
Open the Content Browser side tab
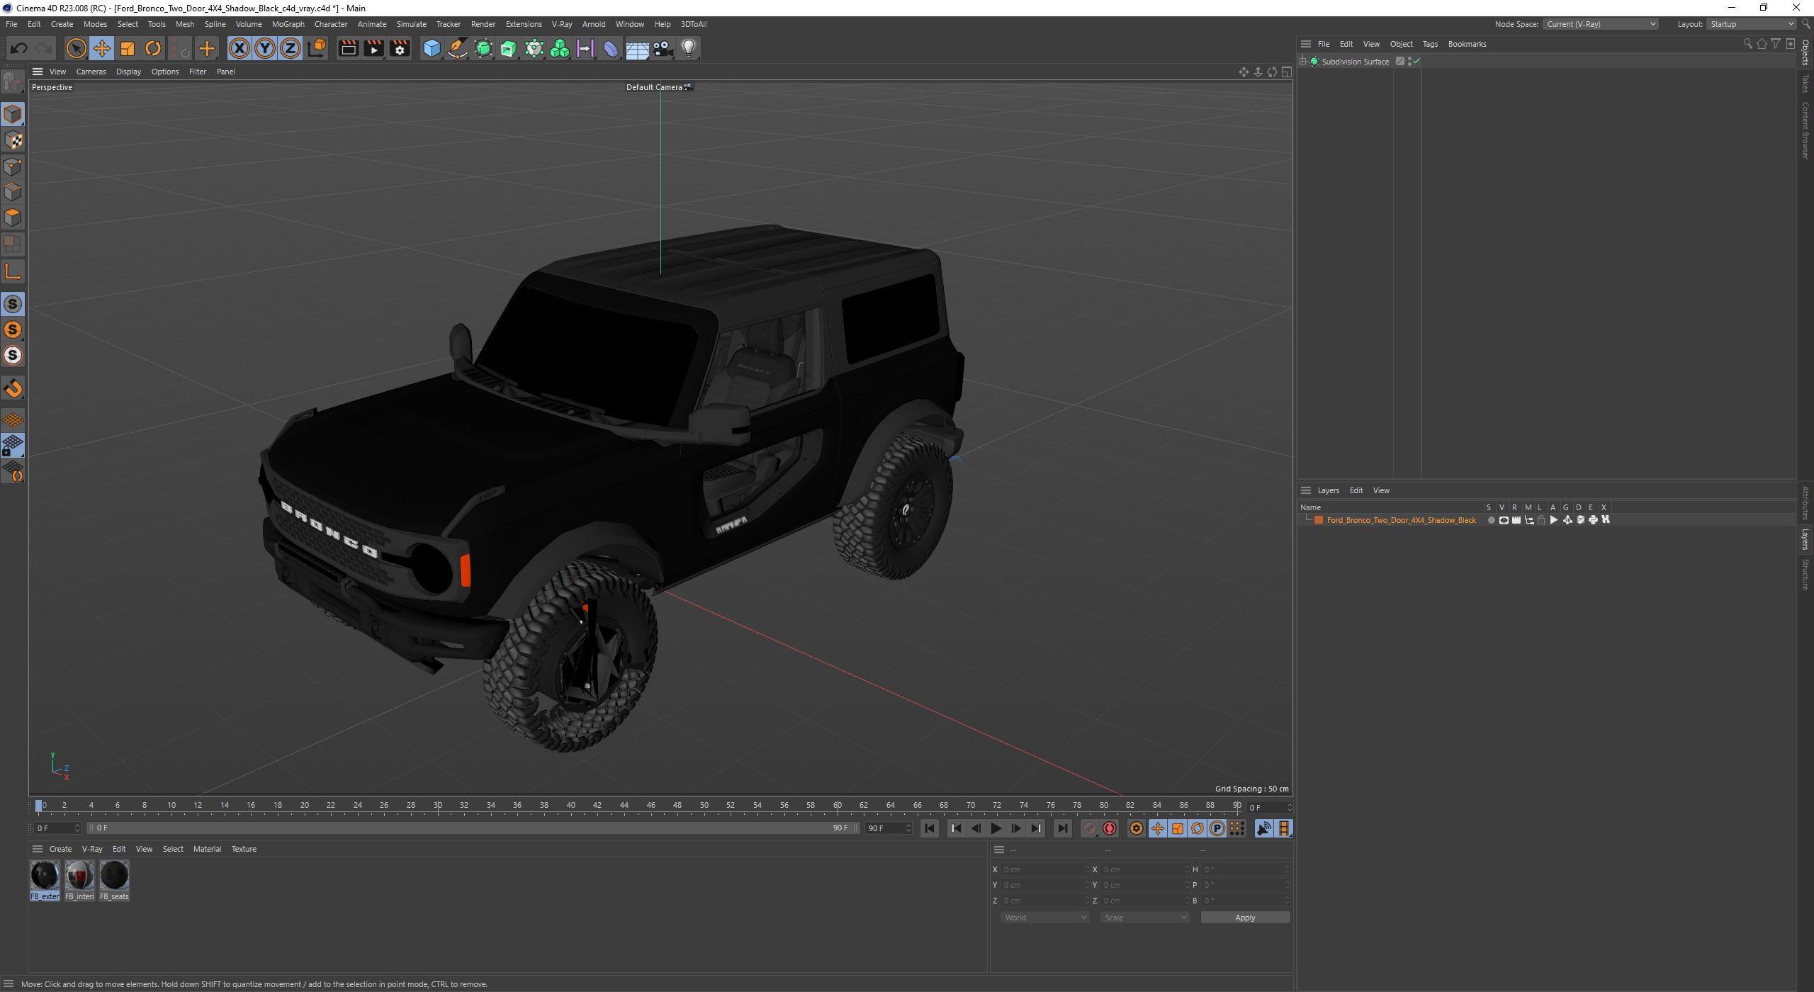coord(1805,130)
